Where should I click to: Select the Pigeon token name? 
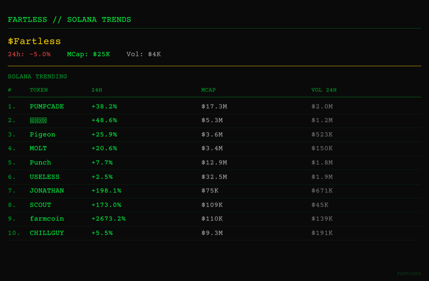tap(42, 135)
